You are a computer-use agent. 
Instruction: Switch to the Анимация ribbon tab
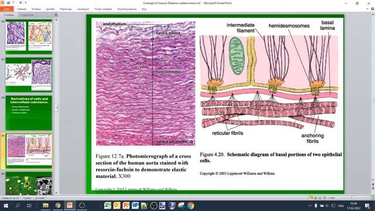tap(83, 9)
